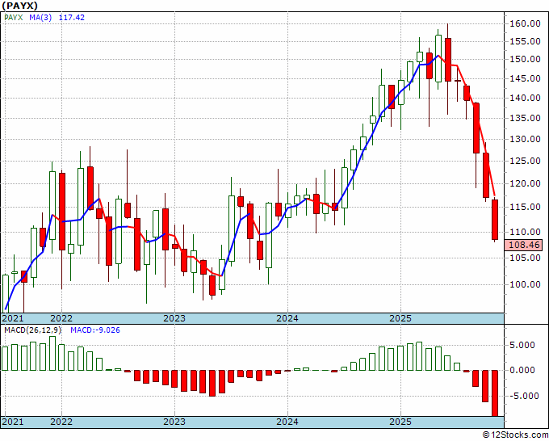This screenshot has height=441, width=549.
Task: Click the 105.00 price axis label
Action: (524, 258)
